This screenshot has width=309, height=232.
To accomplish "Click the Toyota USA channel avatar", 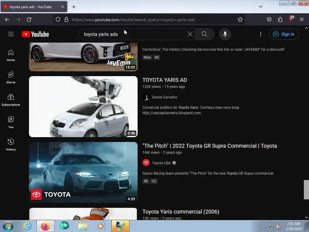I will pos(146,163).
